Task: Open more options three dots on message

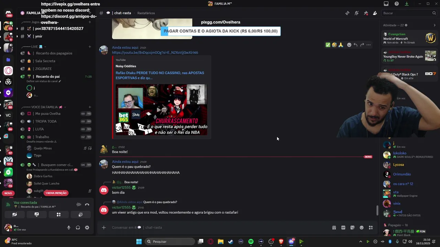Action: [x=368, y=45]
